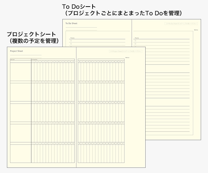The image size is (208, 173).
Task: Select the Schedule column header
Action: point(34,60)
